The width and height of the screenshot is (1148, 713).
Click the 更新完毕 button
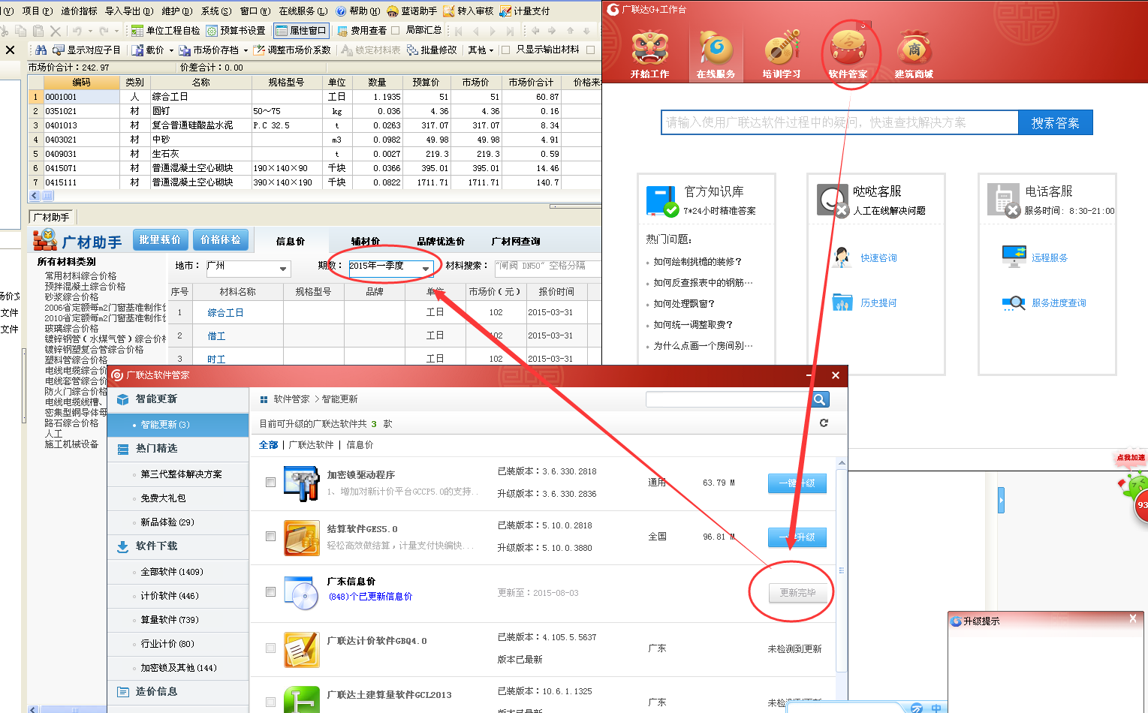tap(797, 592)
